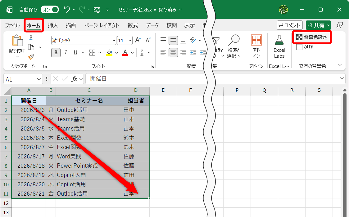Switch to the 表示 tab
This screenshot has height=217, width=349.
190,25
